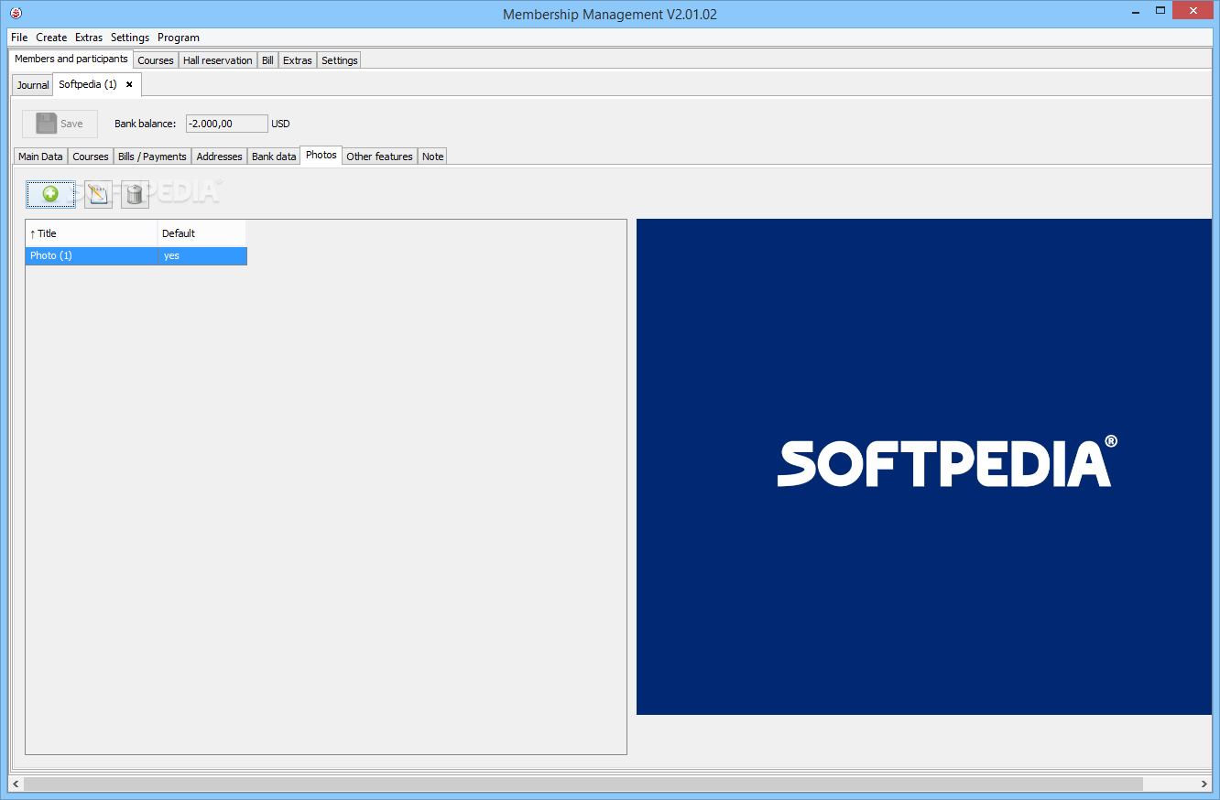Open the Other features tab
1220x800 pixels.
click(380, 157)
